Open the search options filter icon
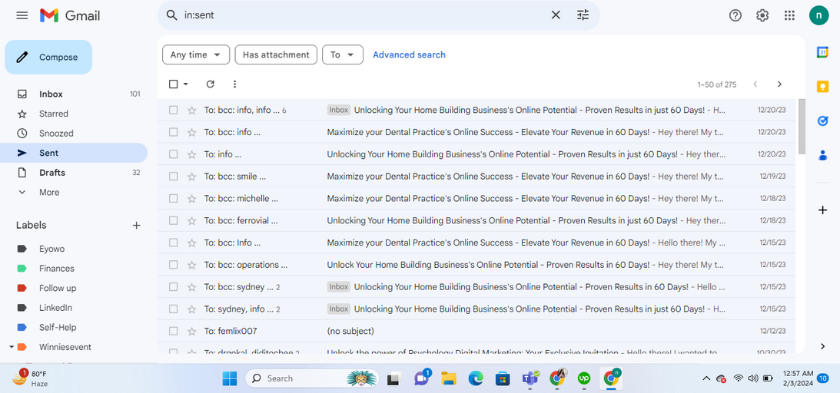Screen dimensions: 840x393 click(583, 15)
